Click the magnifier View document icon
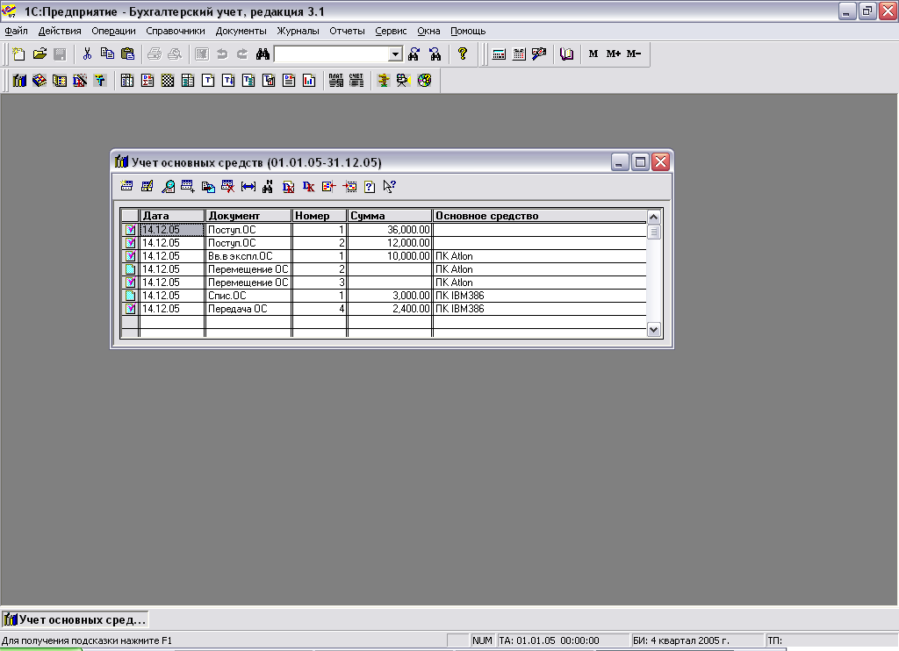The height and width of the screenshot is (651, 899). pyautogui.click(x=168, y=186)
